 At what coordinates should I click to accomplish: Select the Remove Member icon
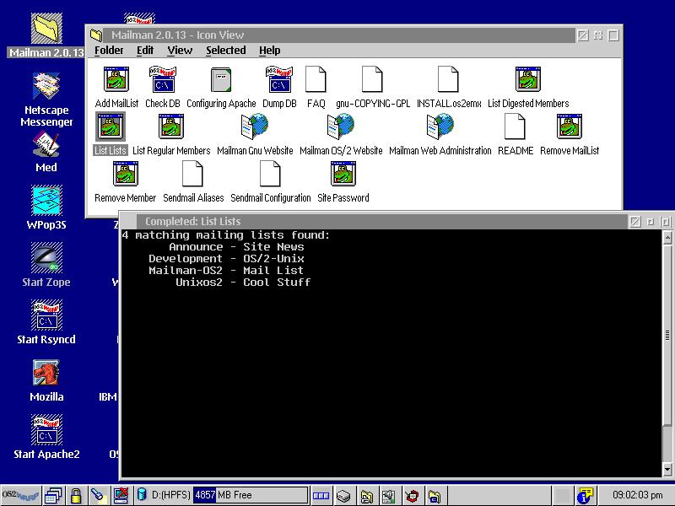tap(125, 174)
